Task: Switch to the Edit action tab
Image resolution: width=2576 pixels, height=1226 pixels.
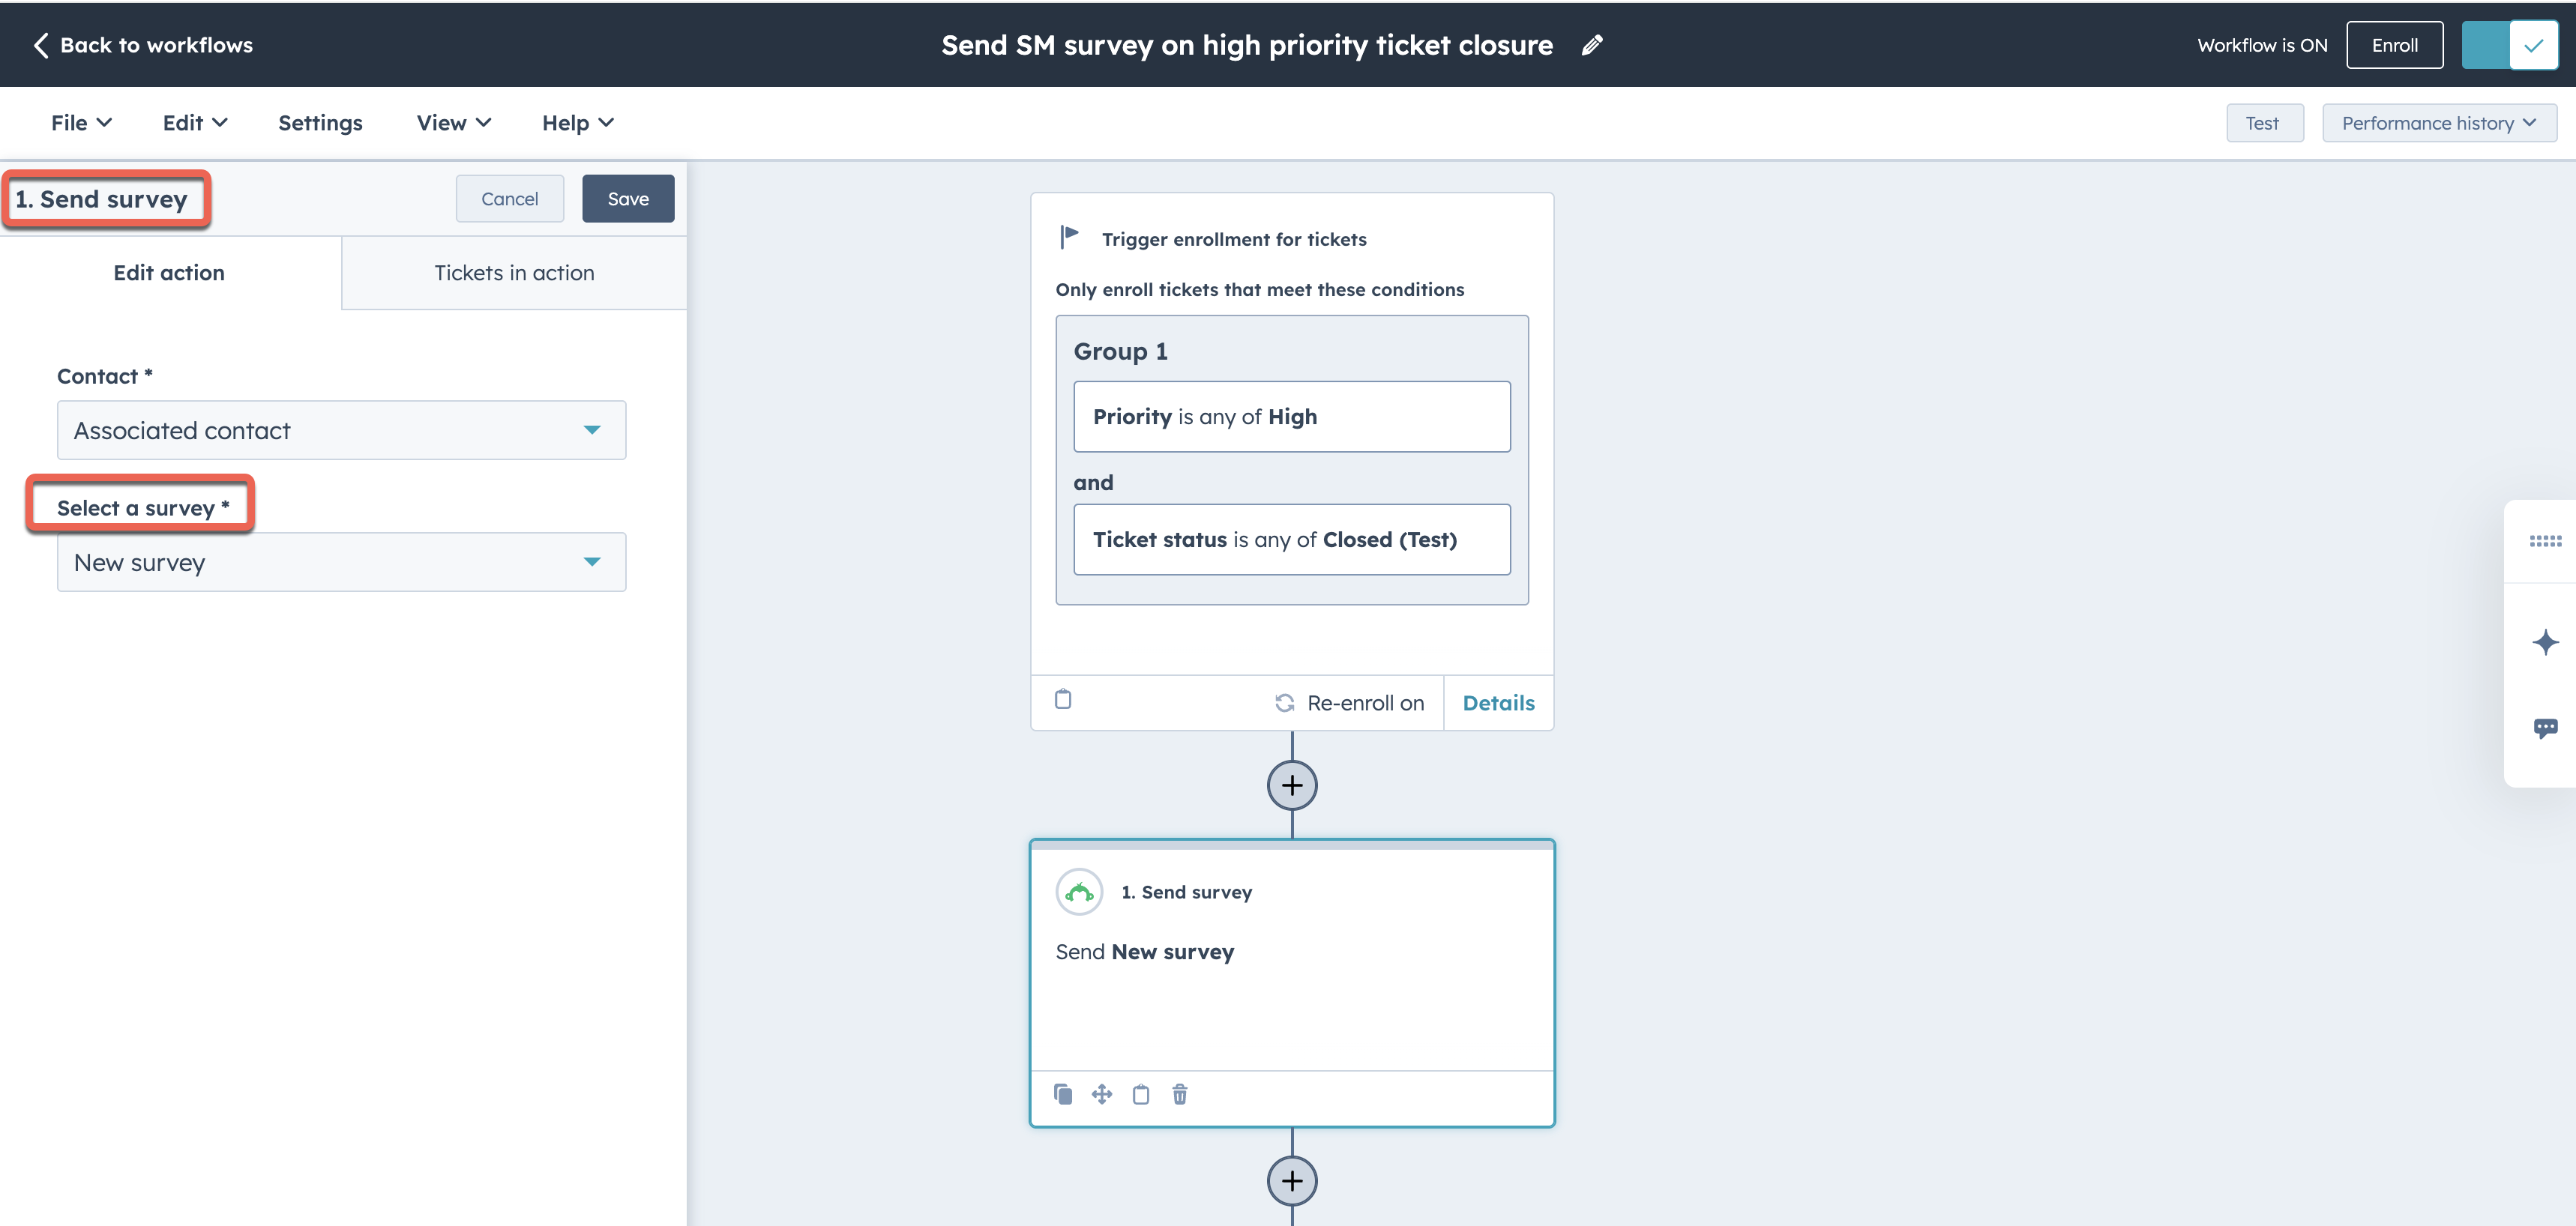Action: pos(170,273)
